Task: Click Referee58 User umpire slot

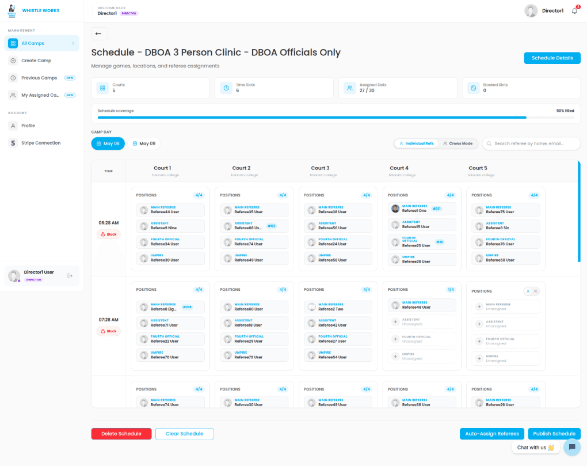Action: click(x=338, y=259)
